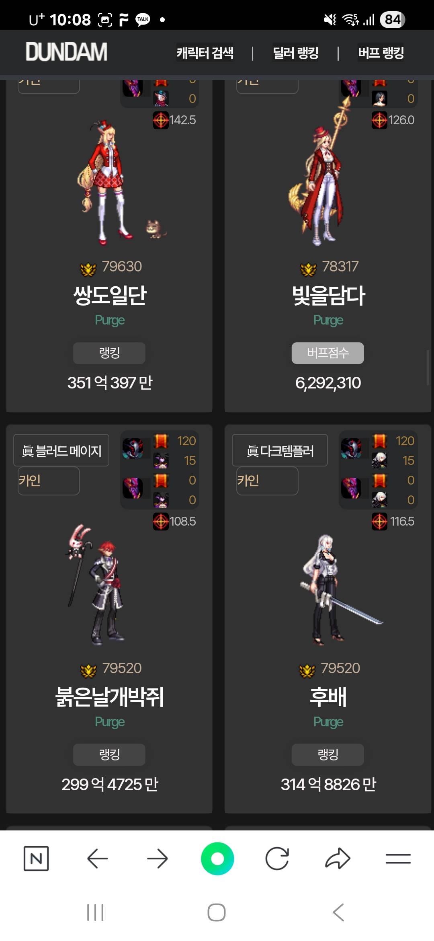Click 랭킹 button under 후배
This screenshot has width=434, height=941.
[328, 754]
